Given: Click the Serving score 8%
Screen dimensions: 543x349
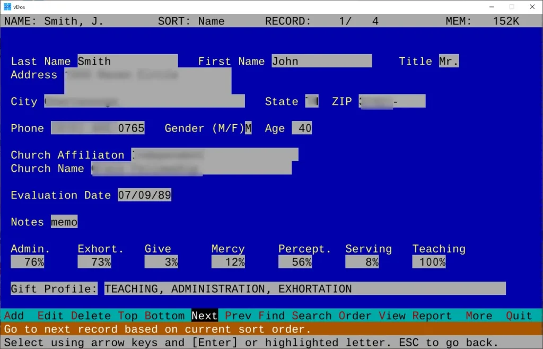Looking at the screenshot, I should [362, 262].
